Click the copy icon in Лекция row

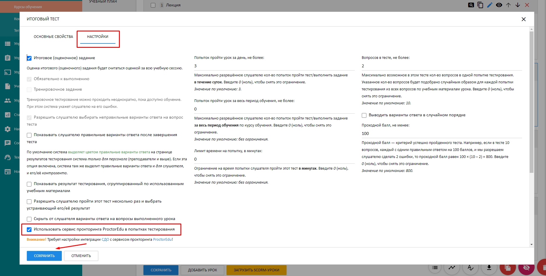(480, 5)
